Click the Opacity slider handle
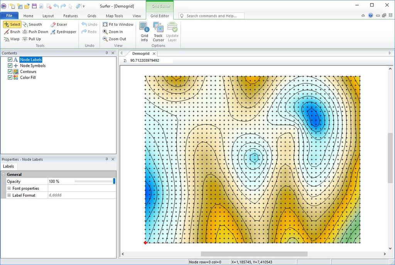The width and height of the screenshot is (395, 265). 114,181
